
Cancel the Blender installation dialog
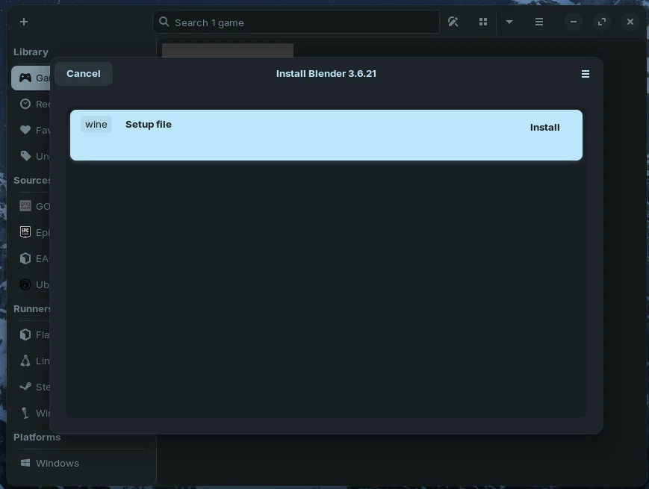pyautogui.click(x=83, y=74)
